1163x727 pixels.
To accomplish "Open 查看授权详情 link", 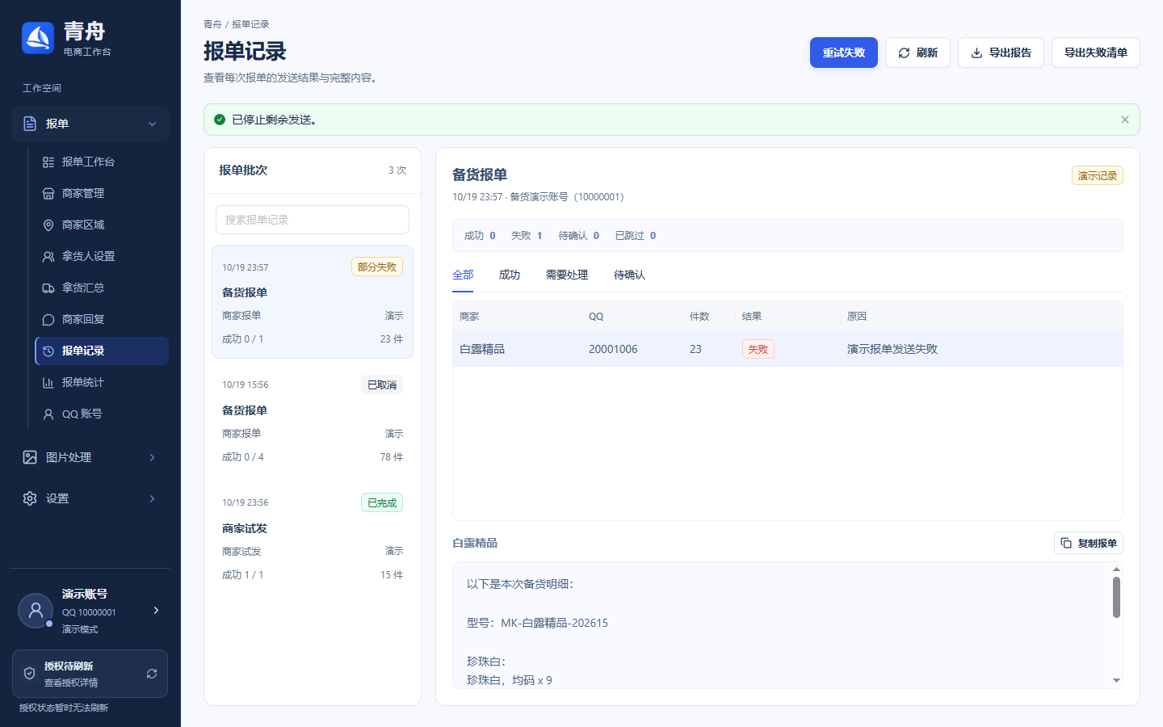I will [x=71, y=683].
